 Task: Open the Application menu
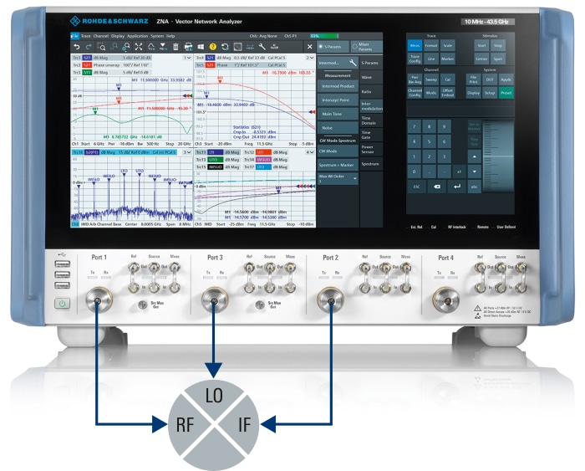click(137, 36)
